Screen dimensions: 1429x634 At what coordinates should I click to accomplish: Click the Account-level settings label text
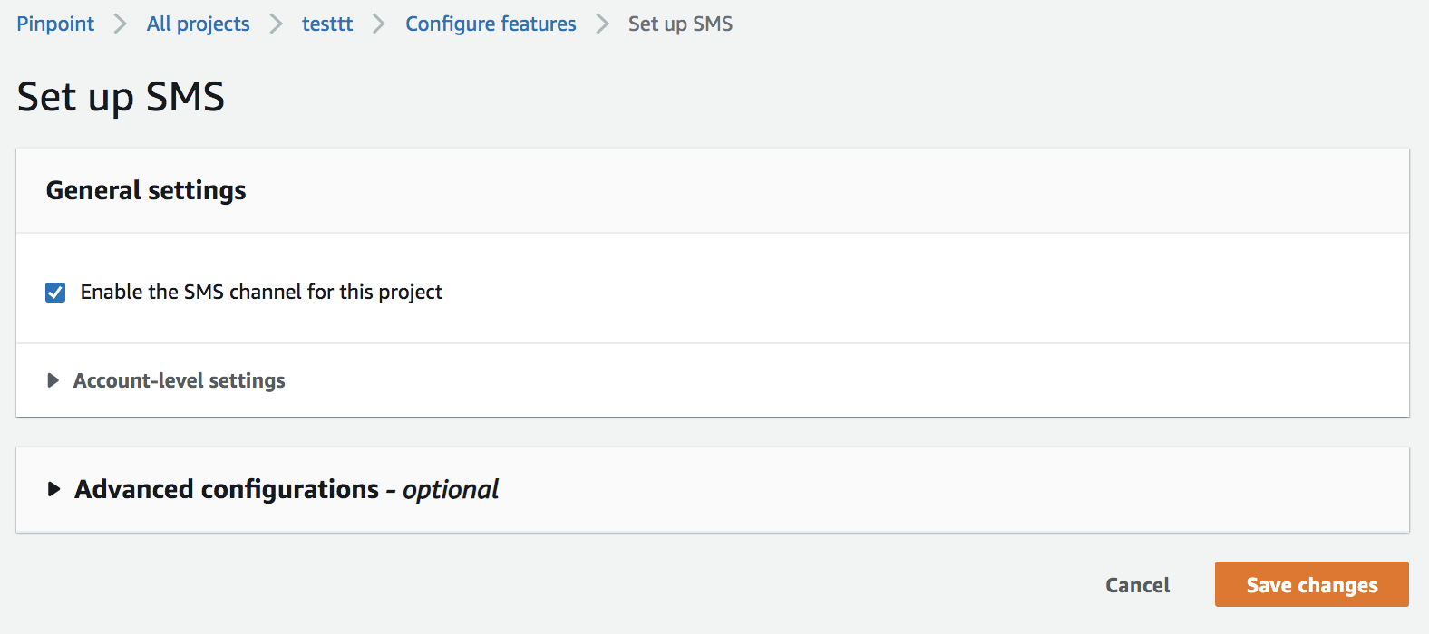click(x=179, y=381)
